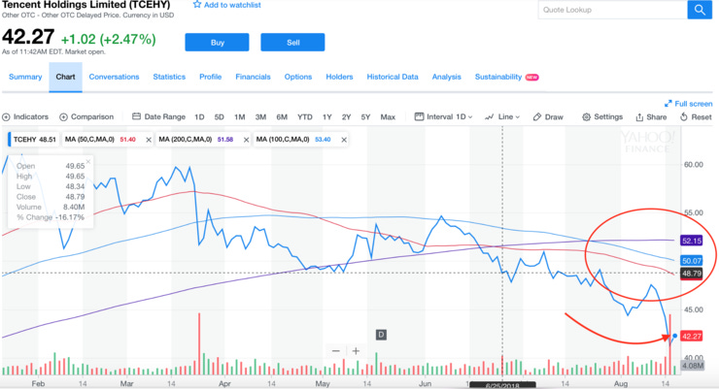Click the MA (200,C,MA,0) indicator label
719x389 pixels.
[186, 139]
